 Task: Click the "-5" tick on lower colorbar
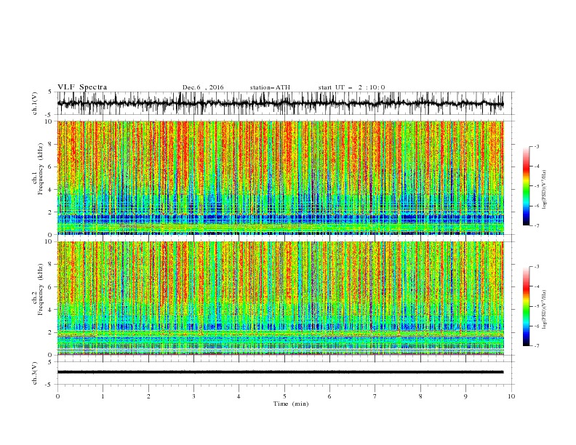click(x=537, y=306)
